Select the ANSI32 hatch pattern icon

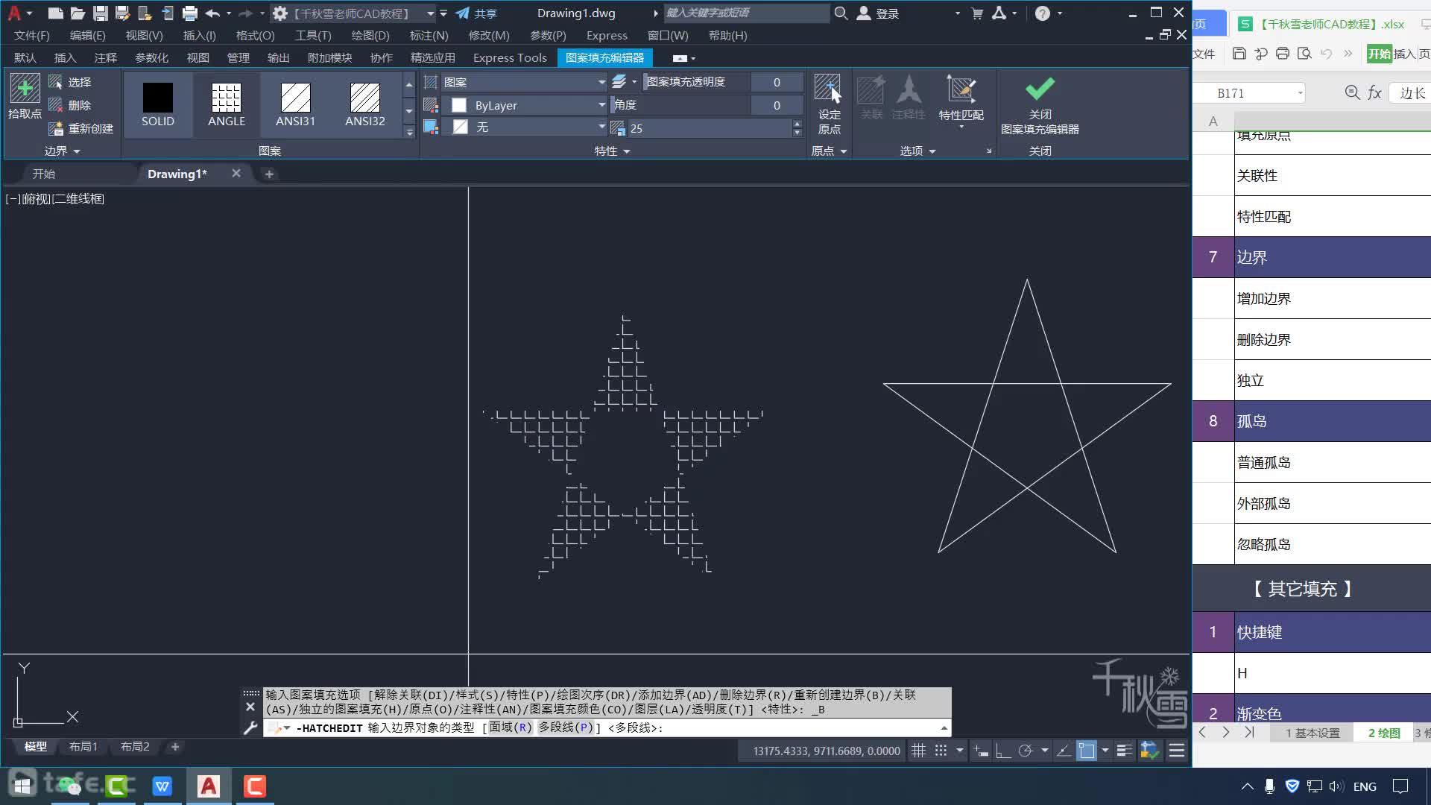364,101
